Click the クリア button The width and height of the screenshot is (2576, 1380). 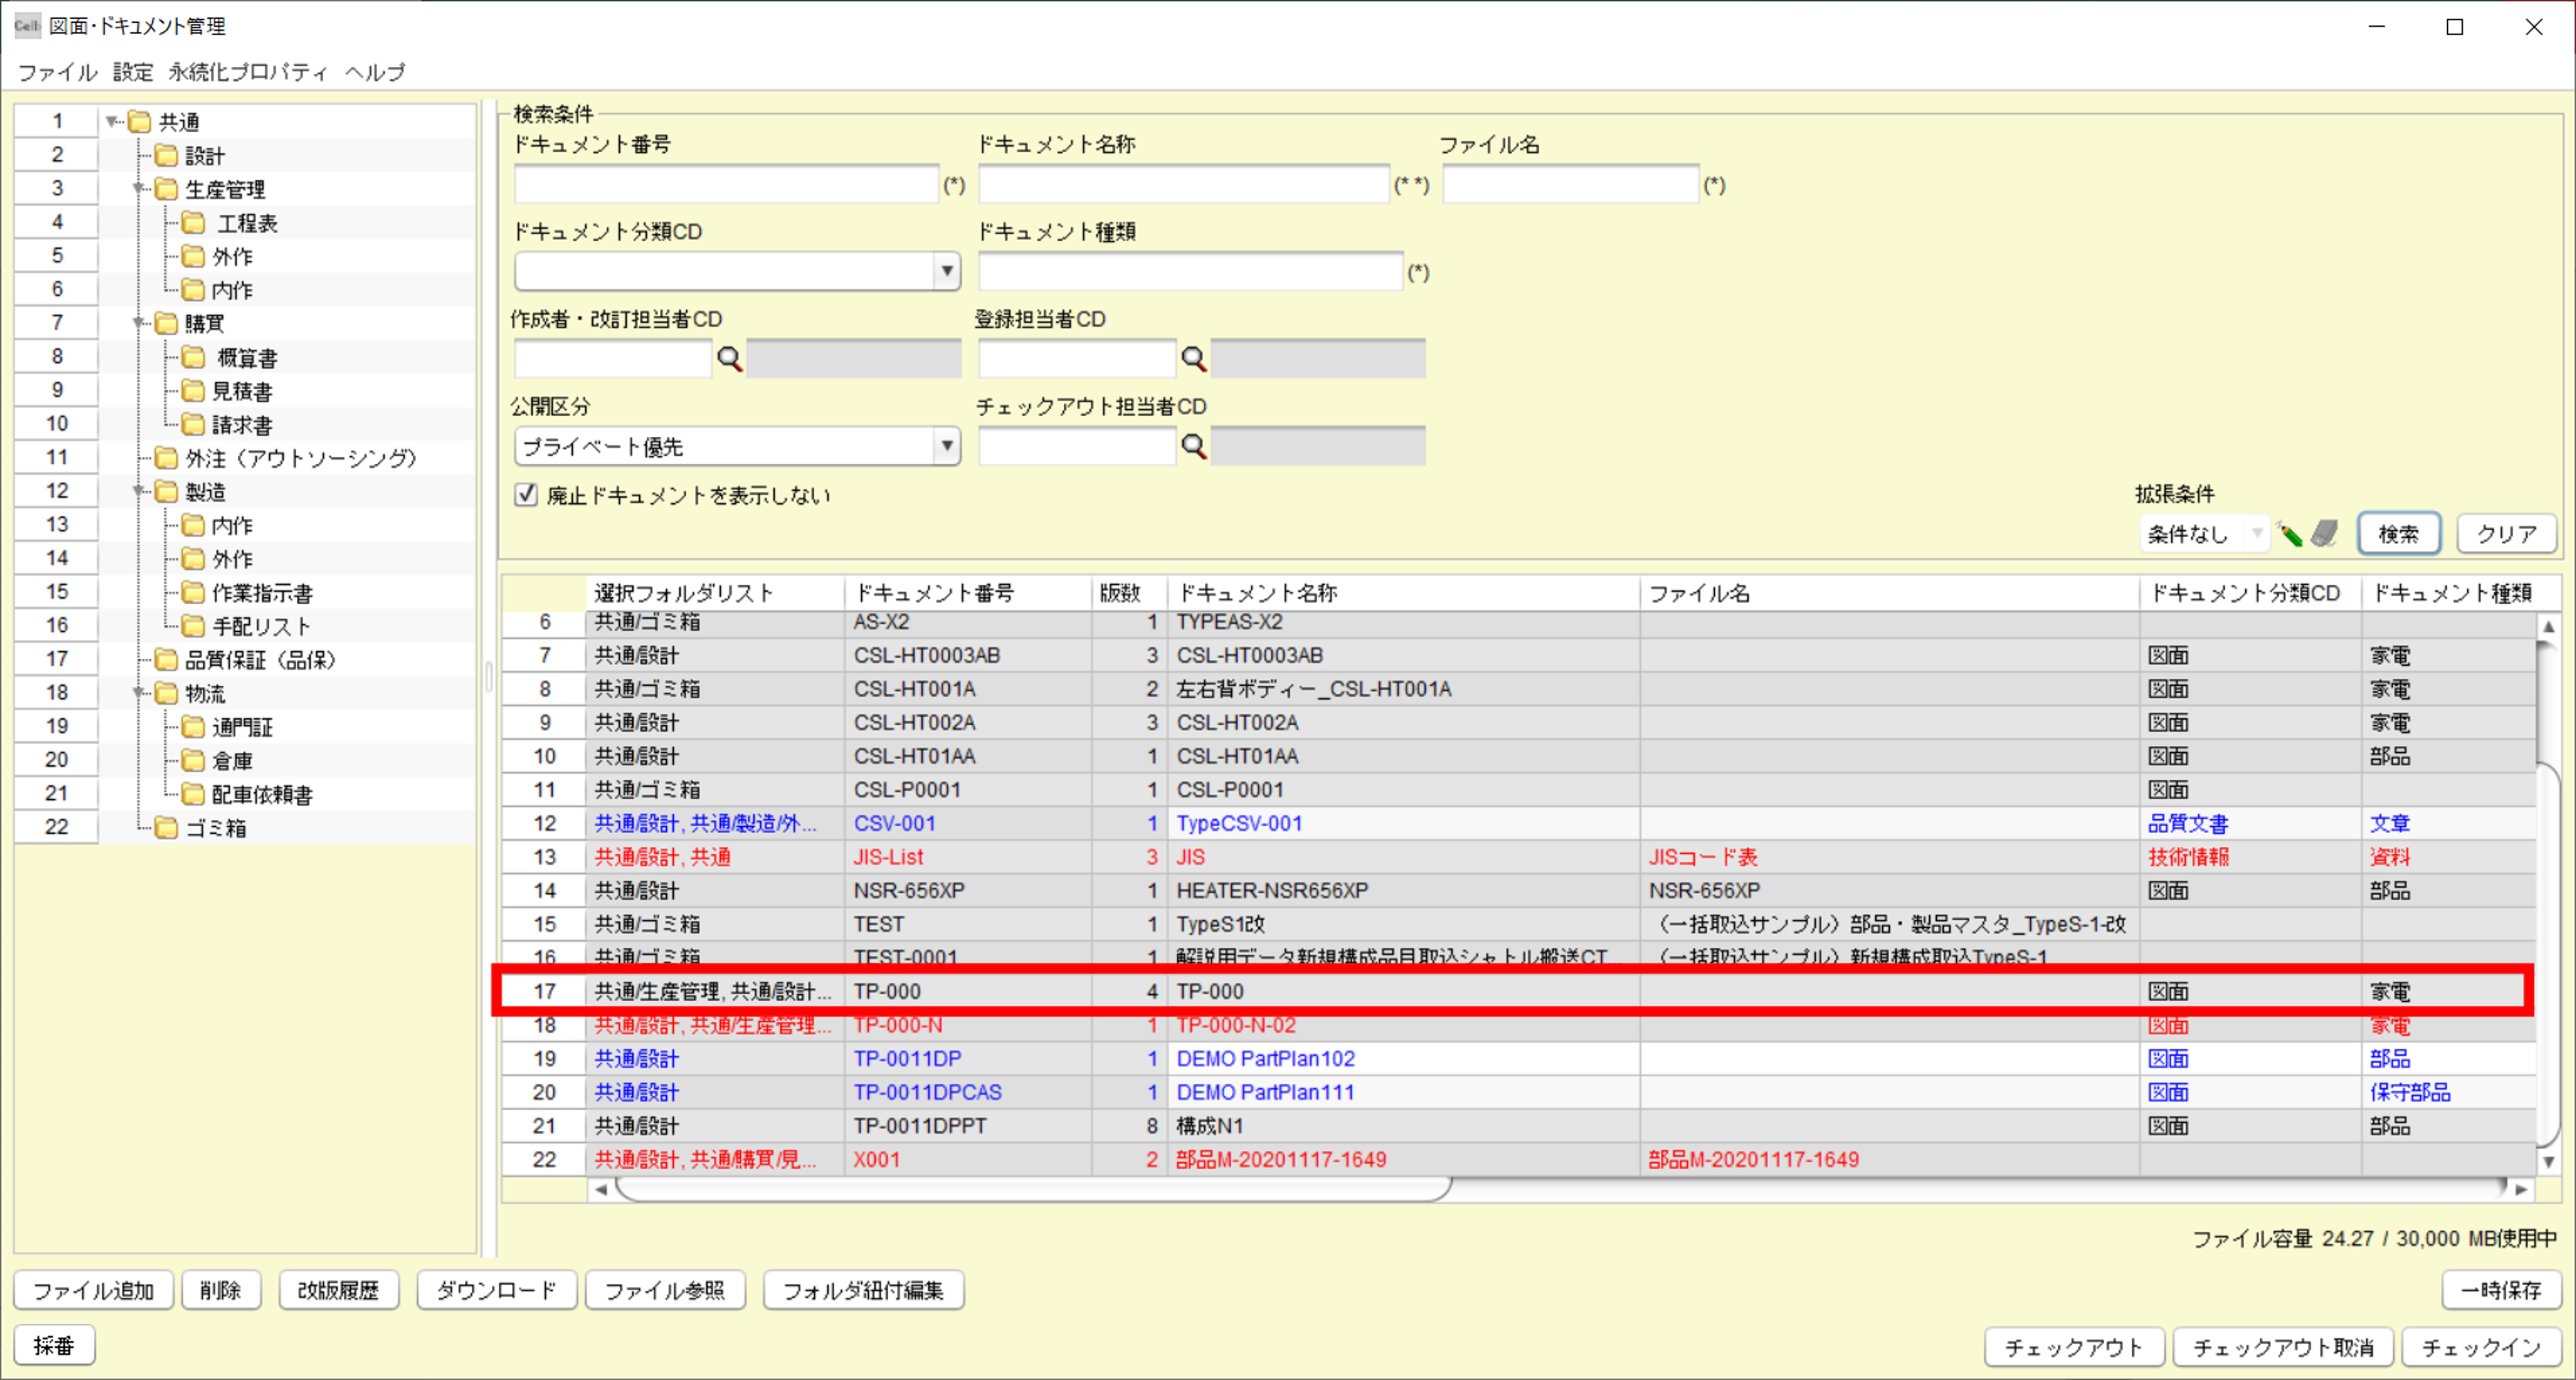(2506, 534)
